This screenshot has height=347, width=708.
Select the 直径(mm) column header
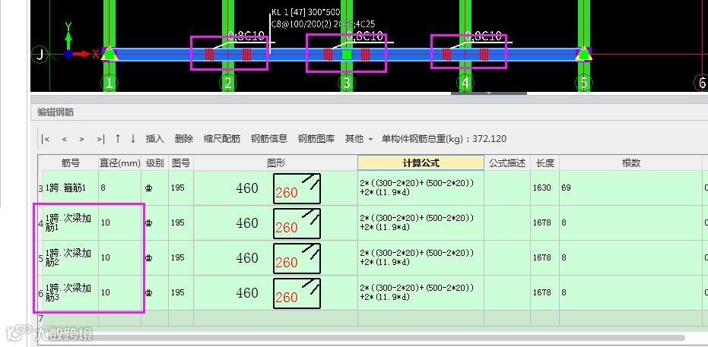(120, 163)
